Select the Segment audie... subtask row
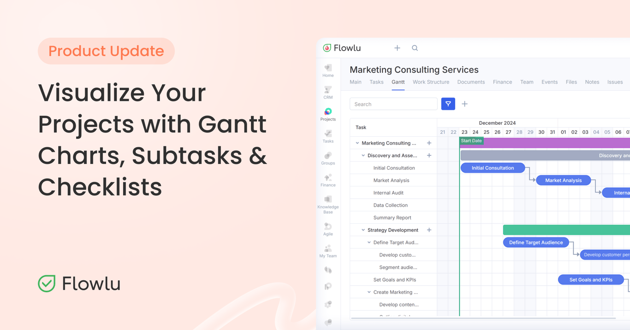Screen dimensions: 630x330 [x=393, y=267]
